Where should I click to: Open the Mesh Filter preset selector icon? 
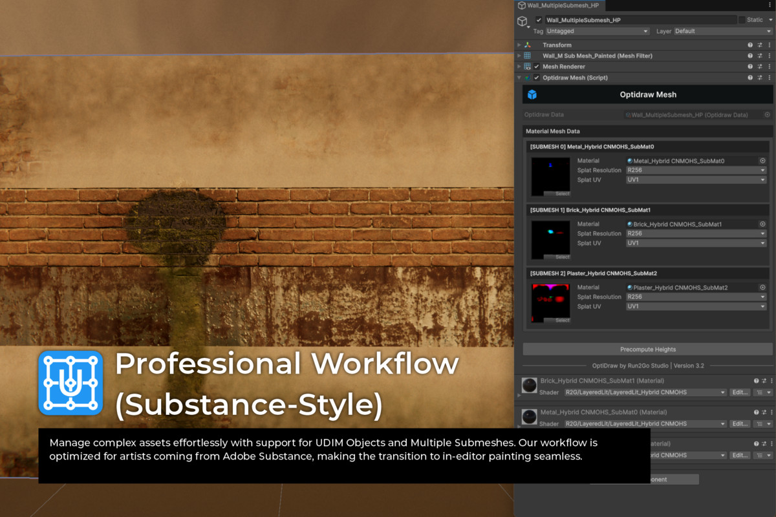click(x=760, y=56)
